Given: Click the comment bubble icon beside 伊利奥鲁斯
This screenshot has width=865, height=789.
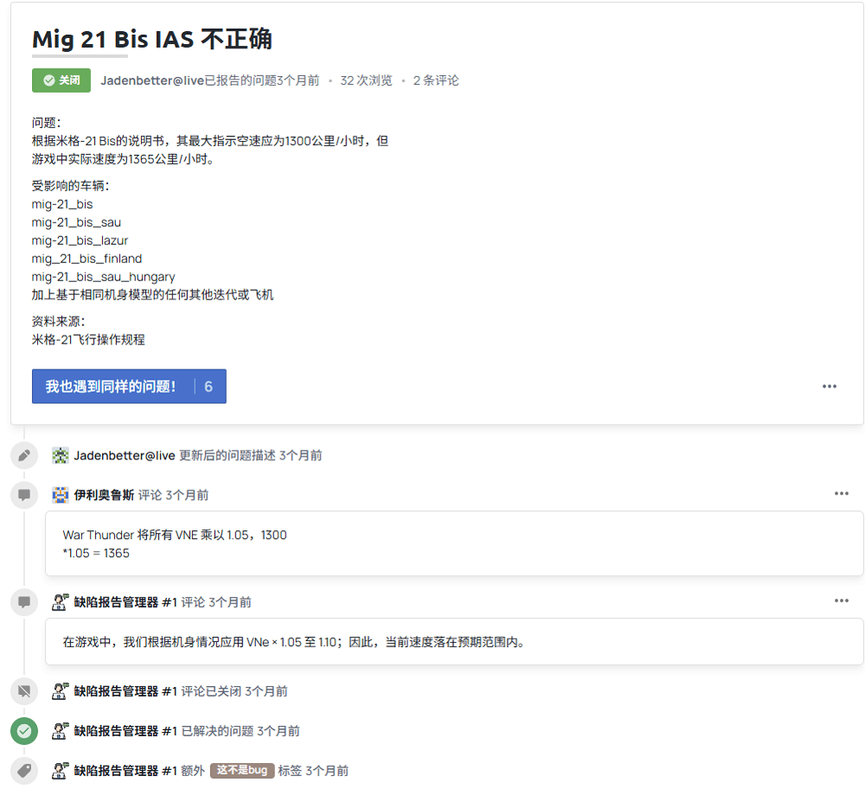Looking at the screenshot, I should click(24, 495).
